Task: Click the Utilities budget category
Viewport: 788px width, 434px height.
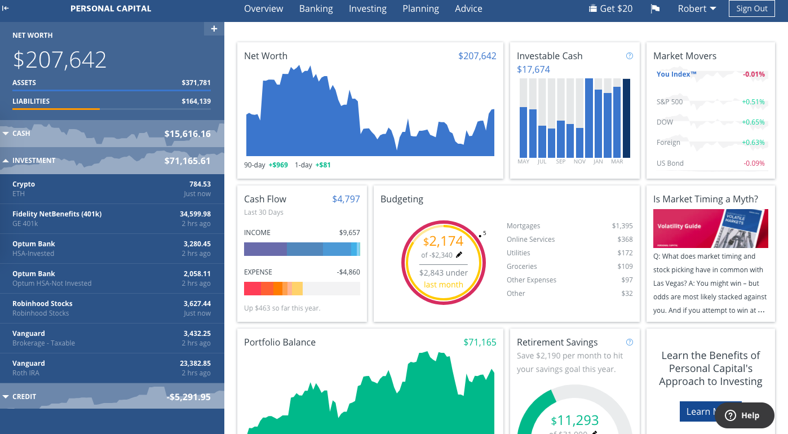Action: click(x=570, y=253)
